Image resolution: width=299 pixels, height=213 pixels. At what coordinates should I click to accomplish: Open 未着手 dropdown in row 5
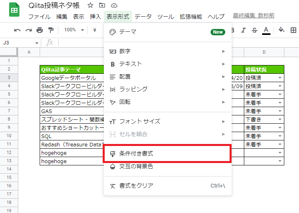(x=280, y=94)
